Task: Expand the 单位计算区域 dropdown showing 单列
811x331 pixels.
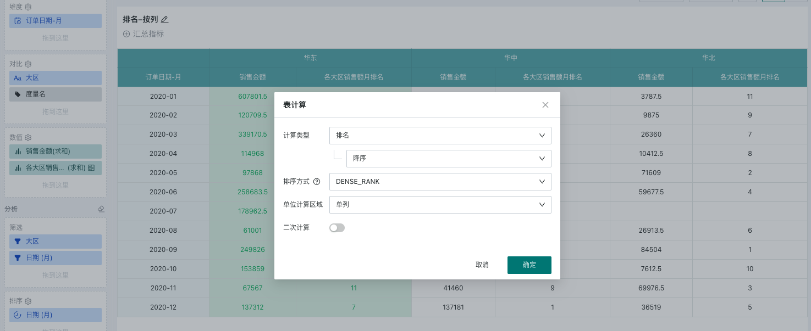Action: 440,205
